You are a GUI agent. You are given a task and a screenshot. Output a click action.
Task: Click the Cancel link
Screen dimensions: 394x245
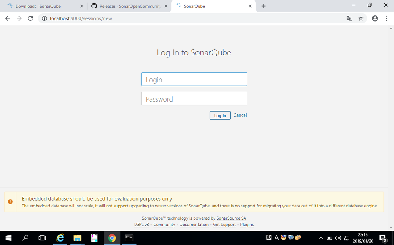coord(240,115)
